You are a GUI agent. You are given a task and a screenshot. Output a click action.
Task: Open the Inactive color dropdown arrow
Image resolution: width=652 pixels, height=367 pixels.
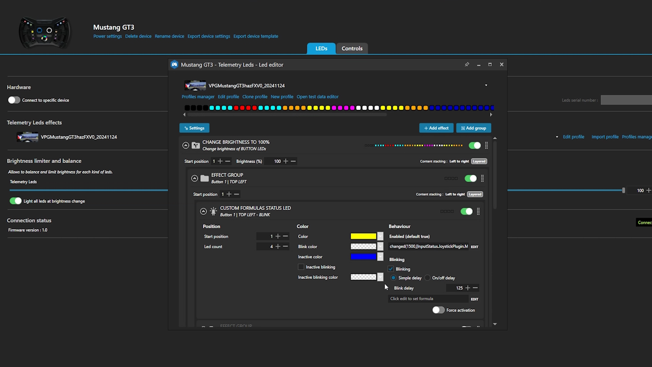click(x=380, y=257)
